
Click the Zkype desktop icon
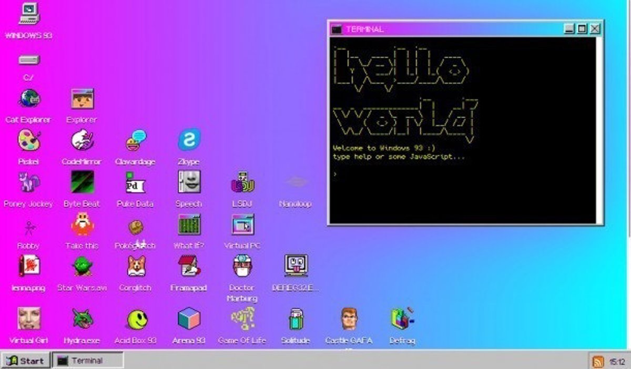click(x=189, y=140)
